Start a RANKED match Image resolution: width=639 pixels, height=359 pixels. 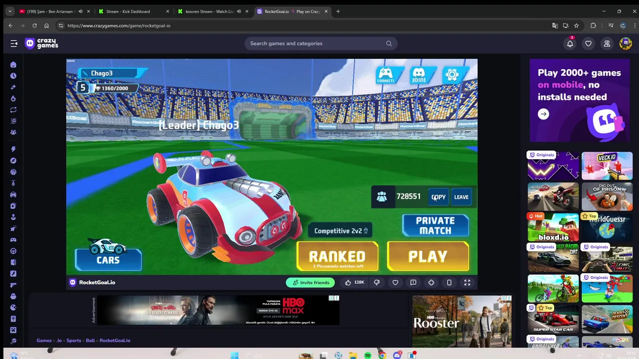tap(337, 257)
